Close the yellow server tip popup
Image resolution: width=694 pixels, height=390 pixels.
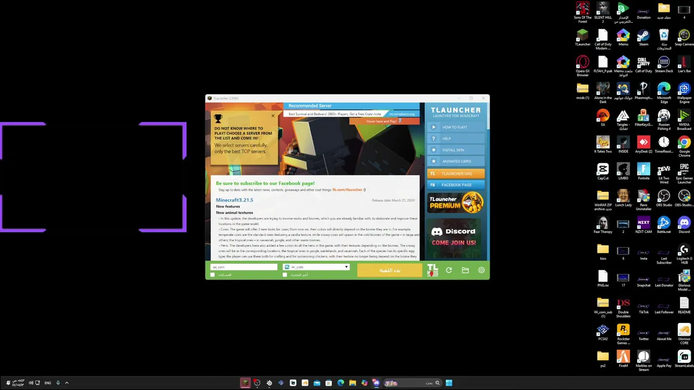(273, 115)
